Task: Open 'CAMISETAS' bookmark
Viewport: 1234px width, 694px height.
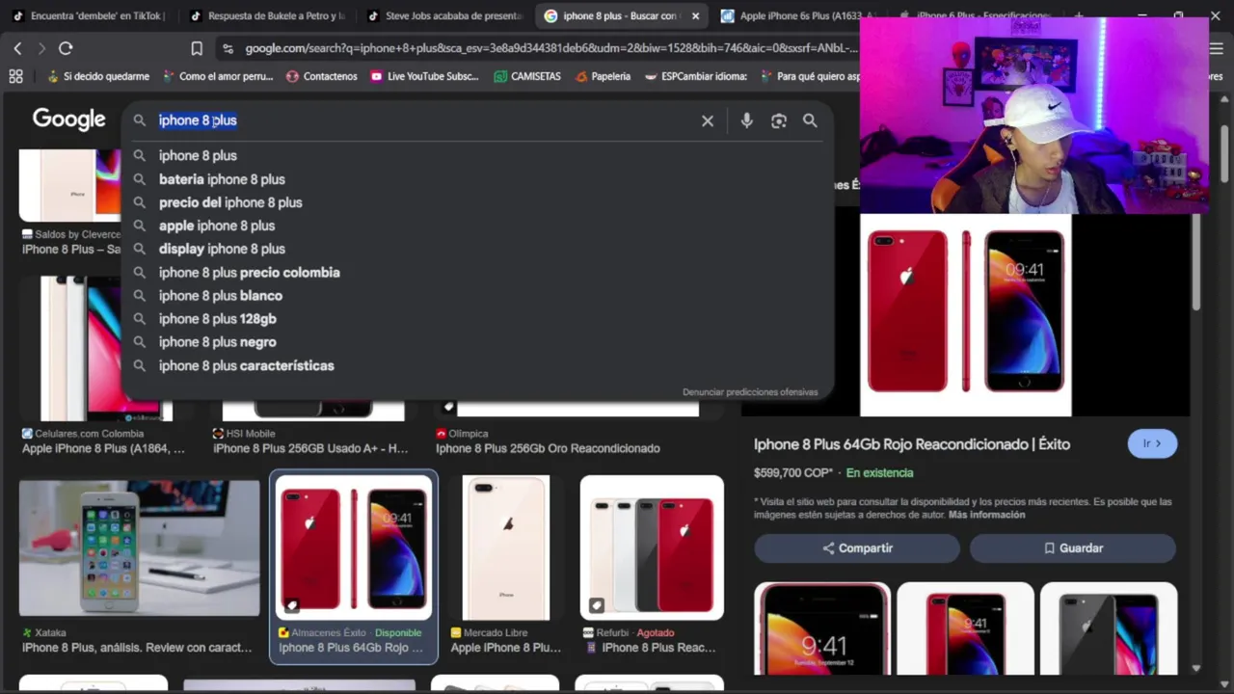Action: [526, 76]
